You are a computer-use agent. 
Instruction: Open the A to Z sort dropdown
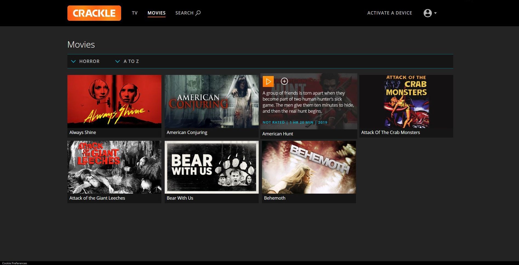[127, 61]
